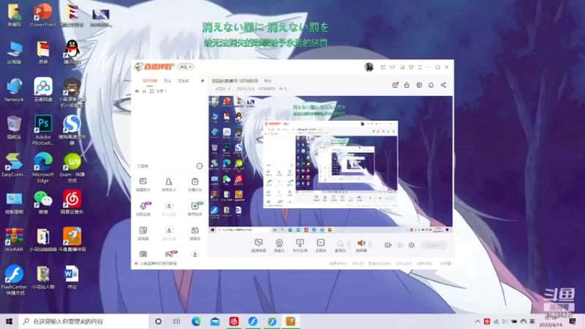Open WinRAR desktop shortcut
The height and width of the screenshot is (329, 585).
[x=14, y=240]
